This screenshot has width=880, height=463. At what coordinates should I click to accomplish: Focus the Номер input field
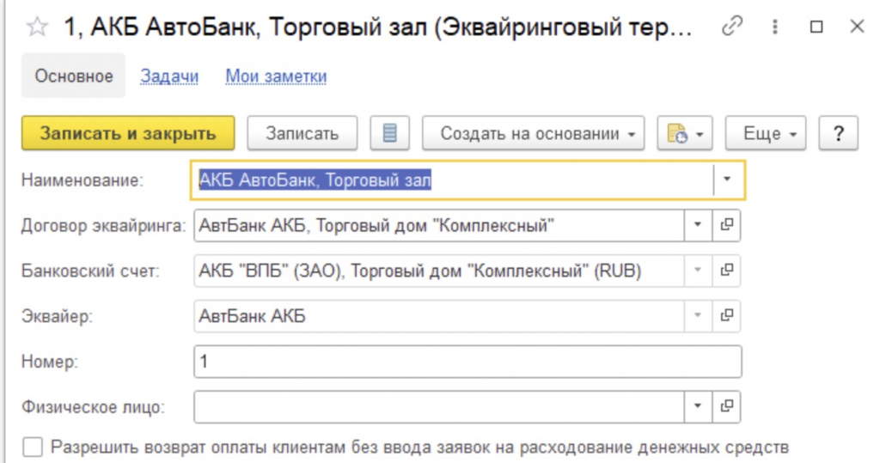[x=467, y=362]
